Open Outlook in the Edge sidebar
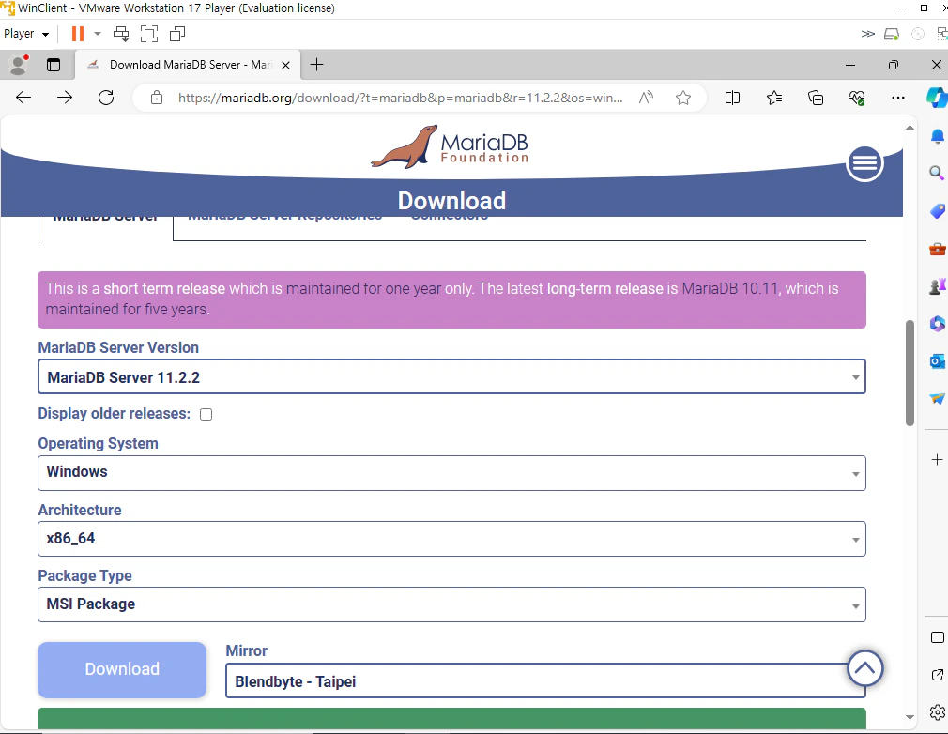 tap(937, 361)
